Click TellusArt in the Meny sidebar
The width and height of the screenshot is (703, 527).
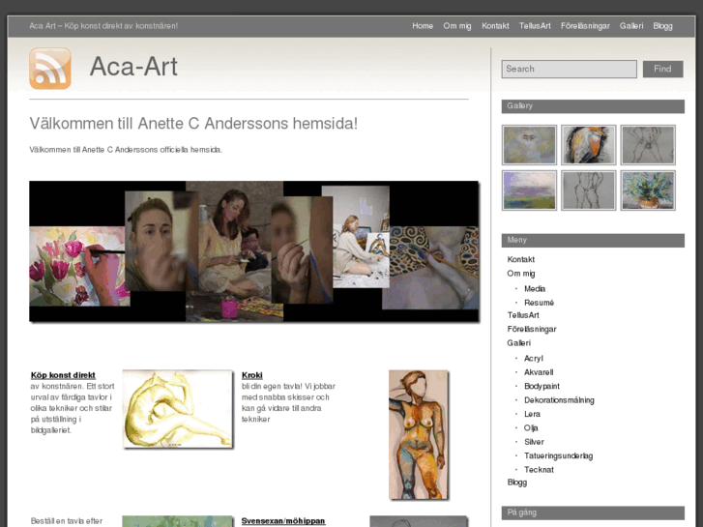click(x=523, y=315)
